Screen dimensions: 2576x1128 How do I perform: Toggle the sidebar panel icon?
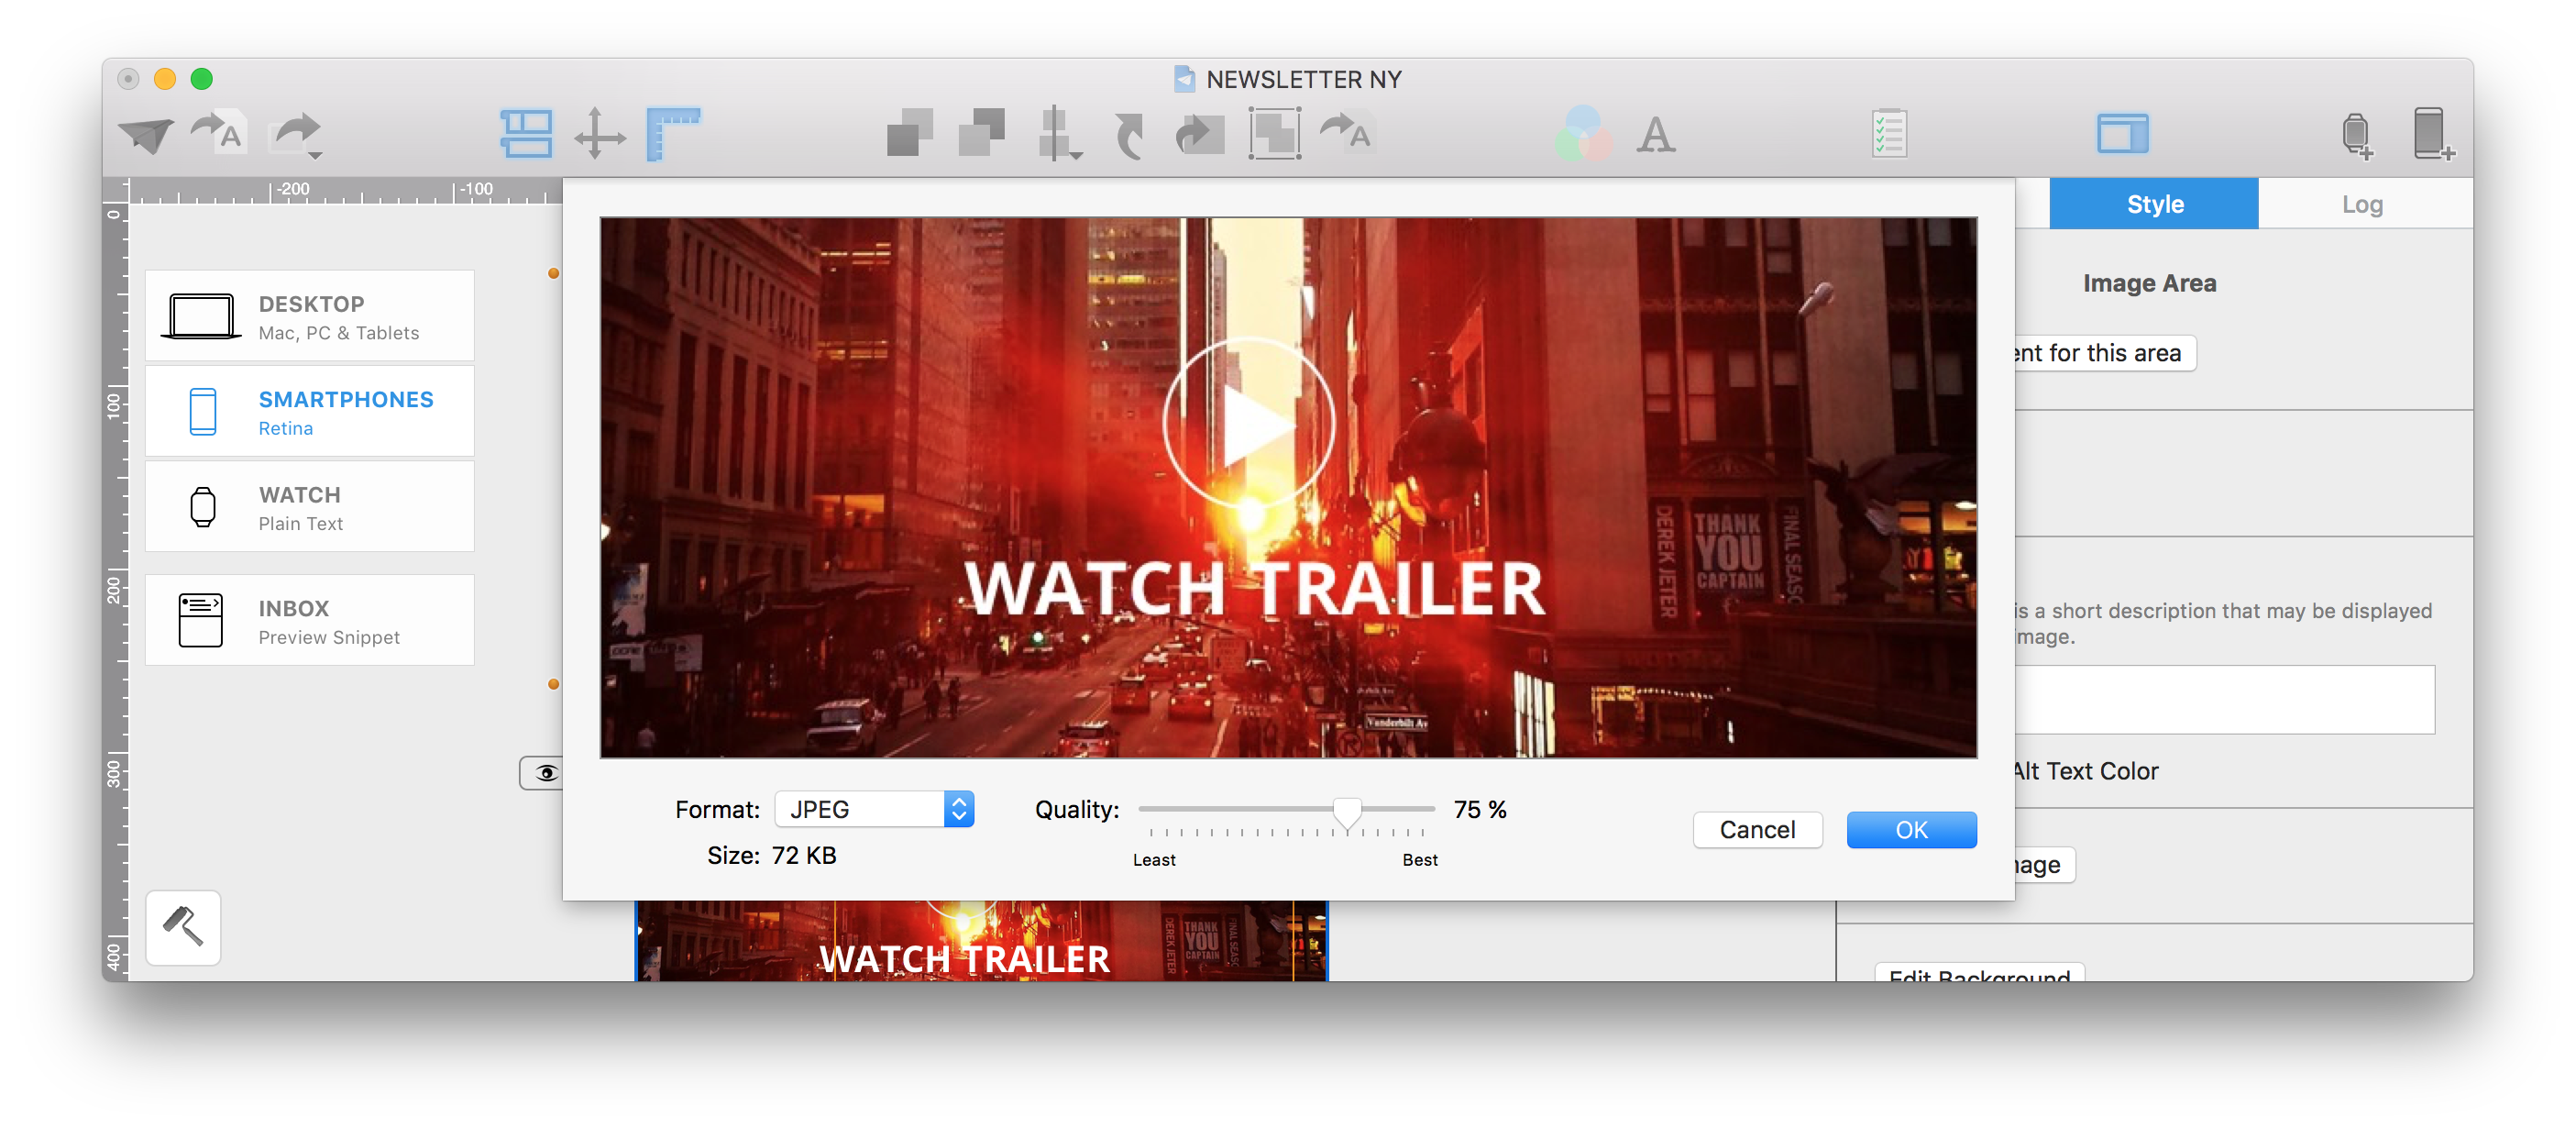(x=2122, y=134)
